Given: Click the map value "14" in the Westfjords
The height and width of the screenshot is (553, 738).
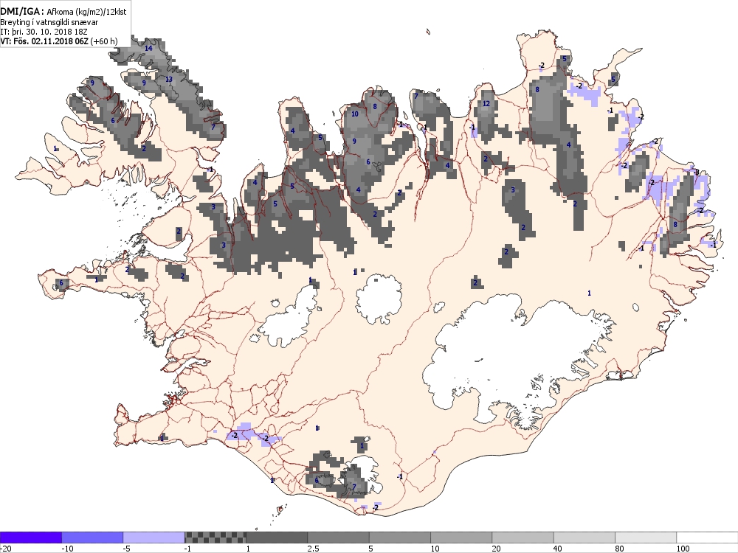Looking at the screenshot, I should pos(149,48).
